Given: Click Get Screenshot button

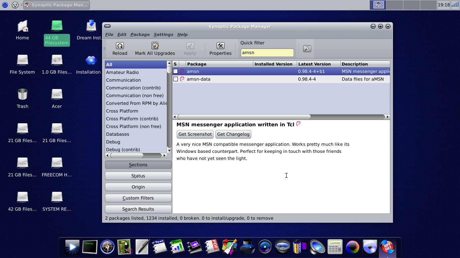Looking at the screenshot, I should pyautogui.click(x=195, y=134).
